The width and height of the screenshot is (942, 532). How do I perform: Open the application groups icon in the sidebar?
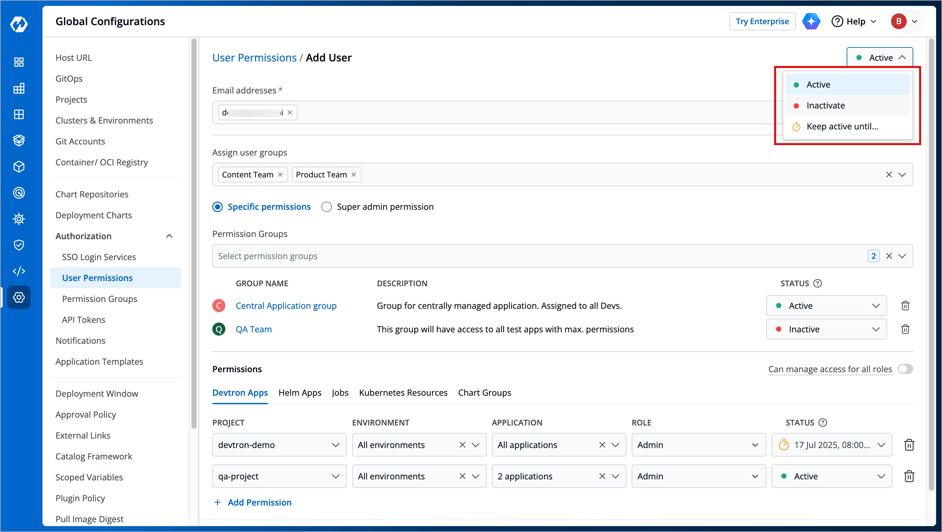[19, 114]
